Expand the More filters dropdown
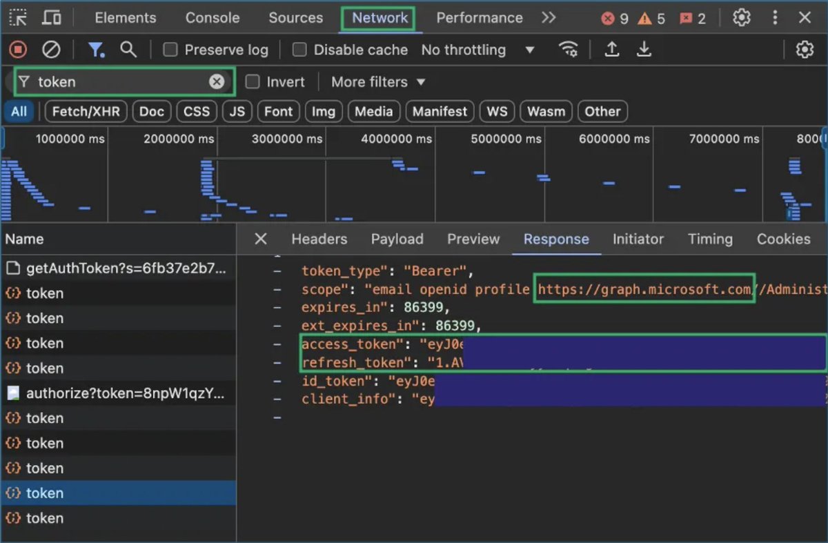 [x=378, y=82]
